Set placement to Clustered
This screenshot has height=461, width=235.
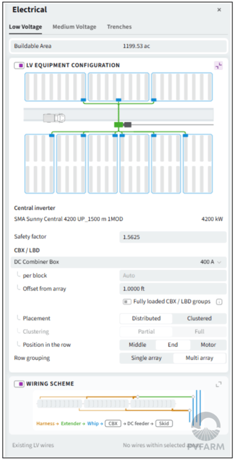click(x=199, y=318)
